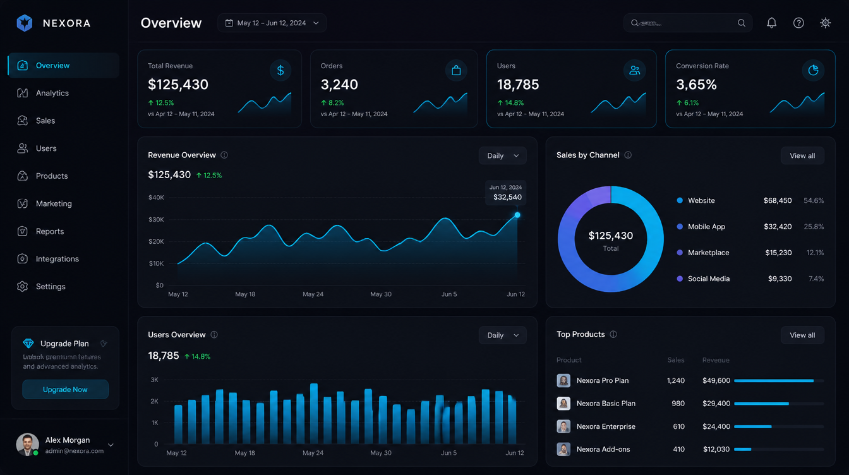
Task: Click the info icon beside Revenue Overview
Action: pos(224,155)
